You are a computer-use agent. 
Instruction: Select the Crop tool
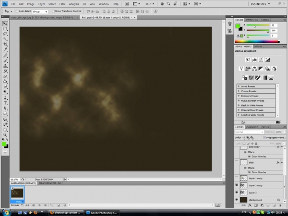(x=5, y=44)
